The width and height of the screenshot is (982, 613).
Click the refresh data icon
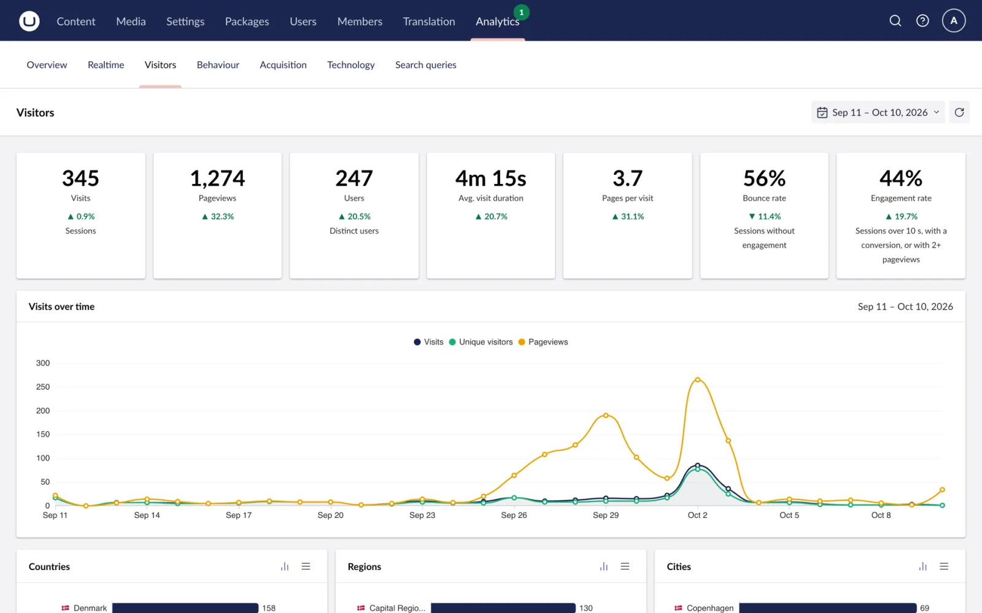point(959,112)
